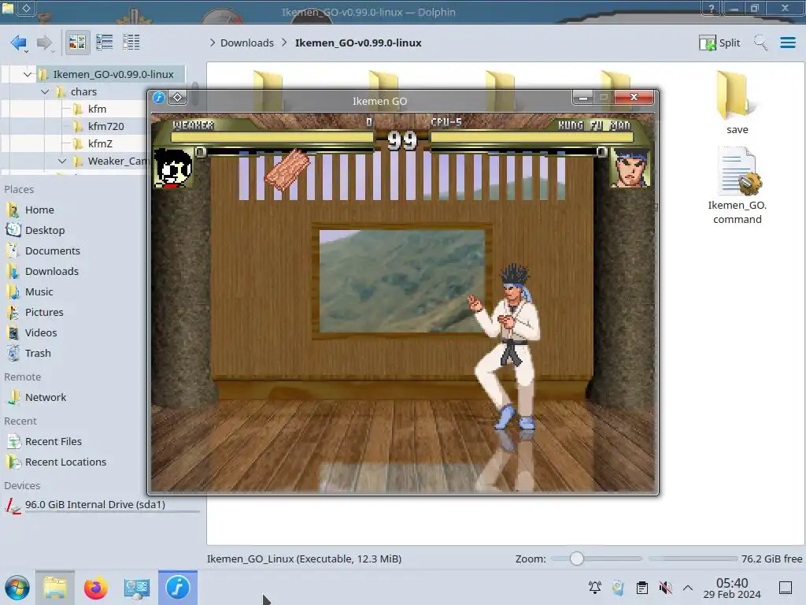This screenshot has width=806, height=605.
Task: Select chars folder in the tree
Action: click(x=83, y=91)
